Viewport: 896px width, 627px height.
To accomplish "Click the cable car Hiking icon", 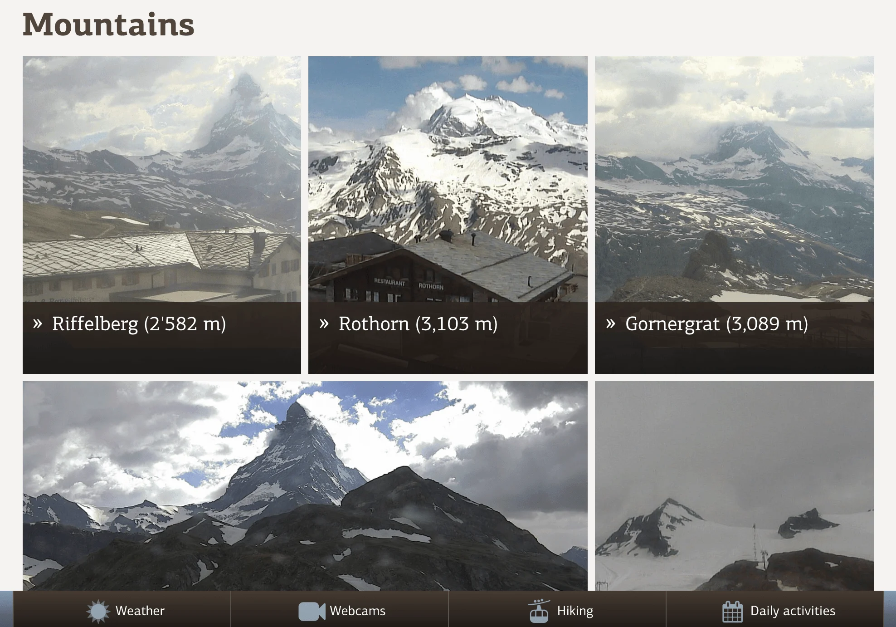I will click(539, 611).
